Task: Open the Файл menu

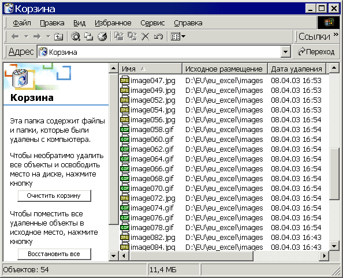Action: [22, 23]
